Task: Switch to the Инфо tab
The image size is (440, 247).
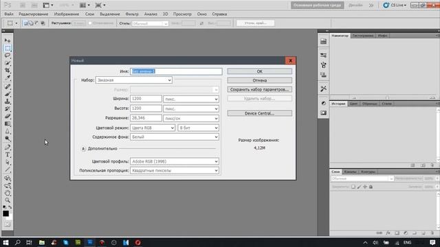Action: 382,36
